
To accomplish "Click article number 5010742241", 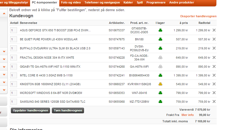I will (117, 75).
